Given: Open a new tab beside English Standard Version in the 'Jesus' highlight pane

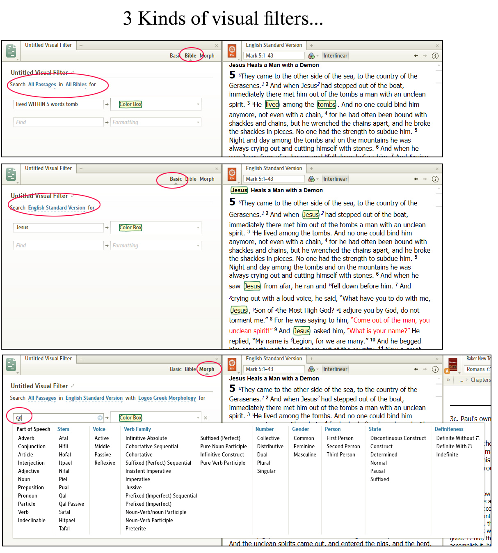Looking at the screenshot, I should 311,169.
